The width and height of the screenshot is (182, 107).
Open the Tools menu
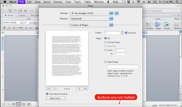point(77,2)
